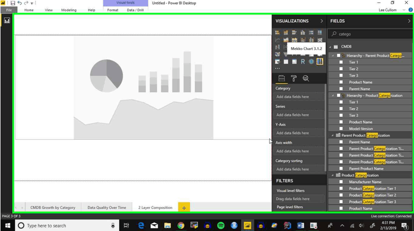Click the Fields search box
Image resolution: width=414 pixels, height=231 pixels.
(x=370, y=34)
